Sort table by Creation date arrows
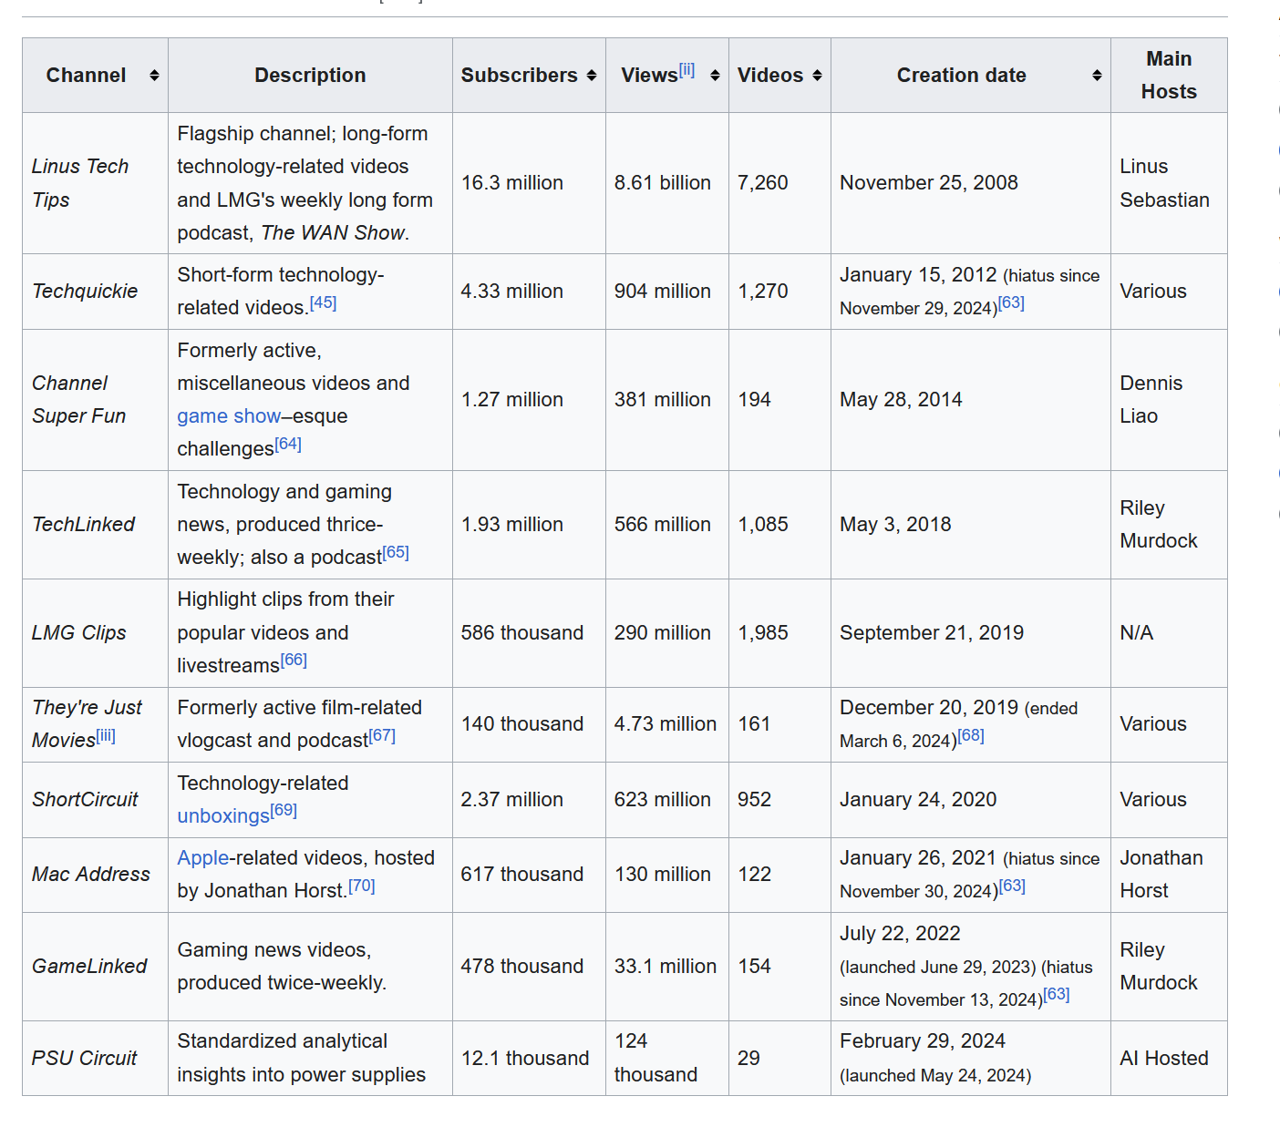Viewport: 1280px width, 1127px height. click(x=1097, y=76)
